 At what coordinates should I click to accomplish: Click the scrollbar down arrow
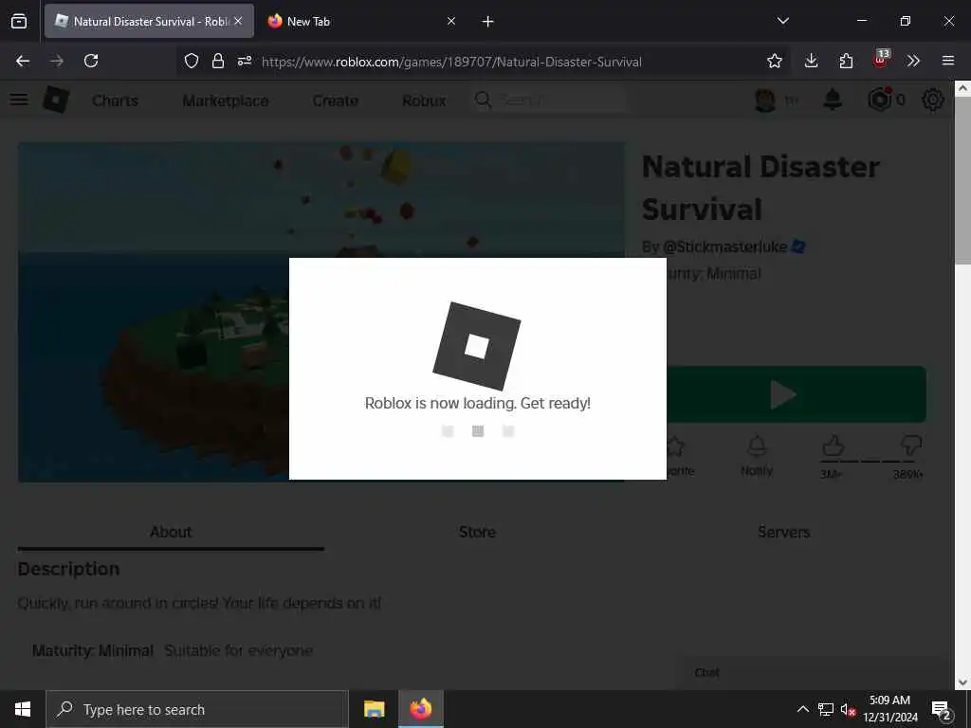[x=962, y=682]
